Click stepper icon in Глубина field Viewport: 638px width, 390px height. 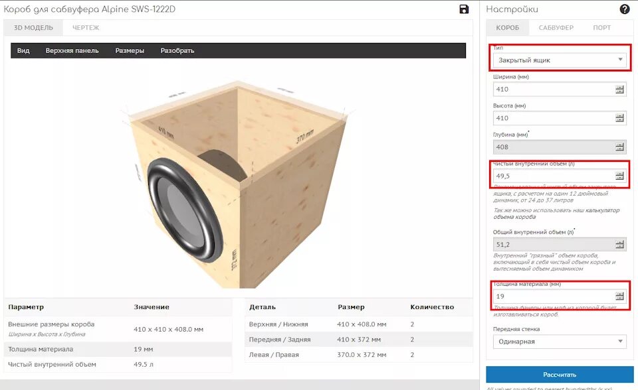pyautogui.click(x=619, y=147)
